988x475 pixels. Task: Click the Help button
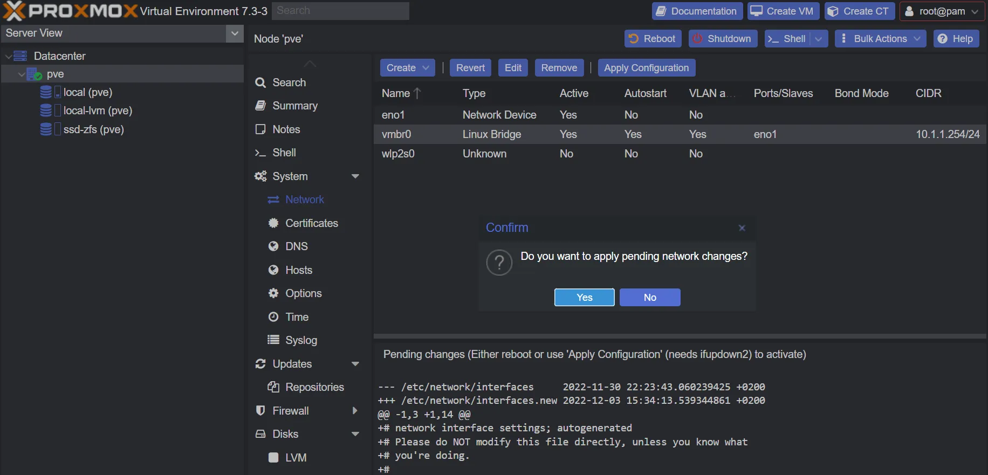956,39
